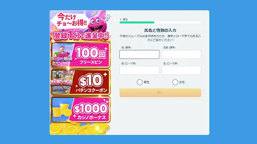Click the 次へ button

[160, 93]
